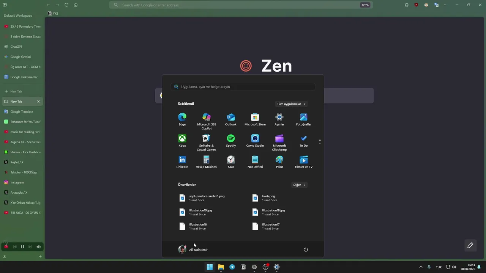Viewport: 486px width, 273px height.
Task: Open Microsoft Clipchamp
Action: click(279, 143)
